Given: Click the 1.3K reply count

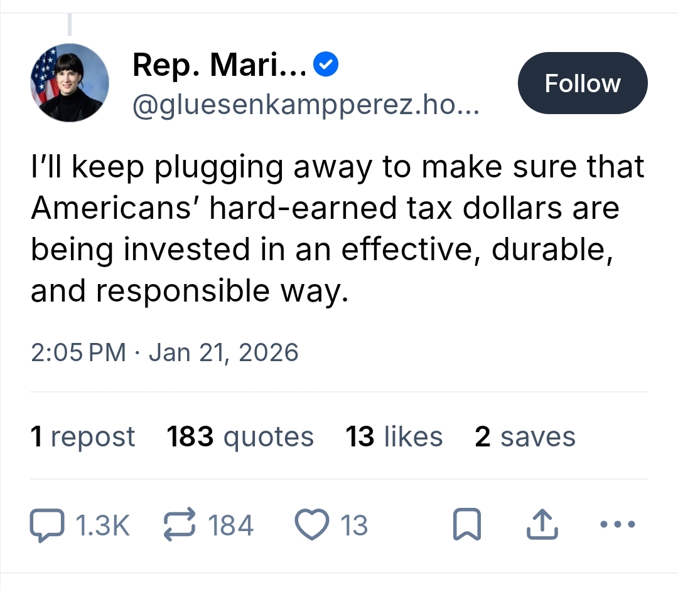Looking at the screenshot, I should pyautogui.click(x=102, y=525).
